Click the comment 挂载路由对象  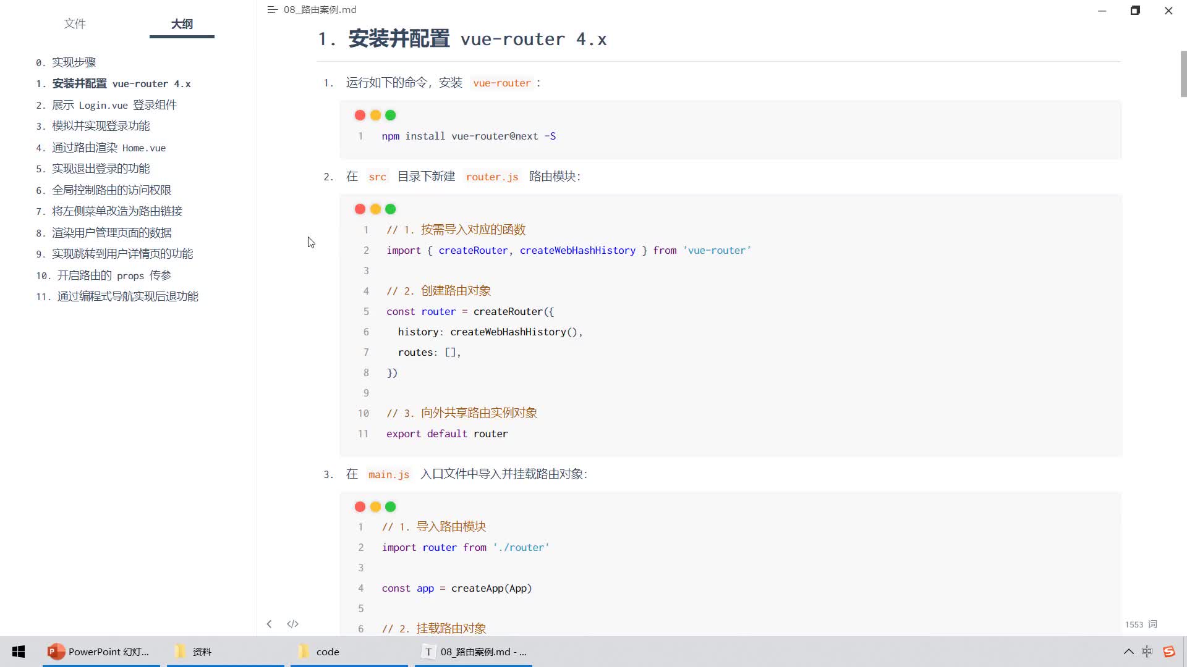click(434, 628)
